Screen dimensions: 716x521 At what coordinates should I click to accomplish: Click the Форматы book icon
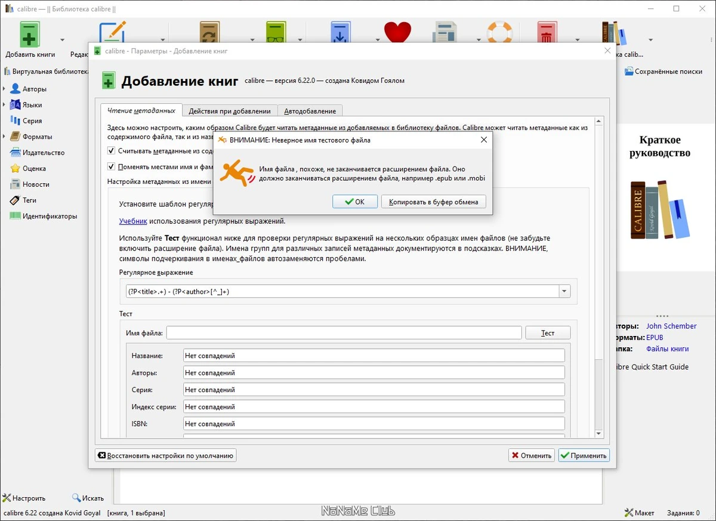(x=15, y=137)
